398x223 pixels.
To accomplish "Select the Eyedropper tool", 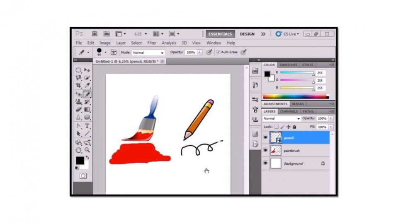I will [x=87, y=85].
